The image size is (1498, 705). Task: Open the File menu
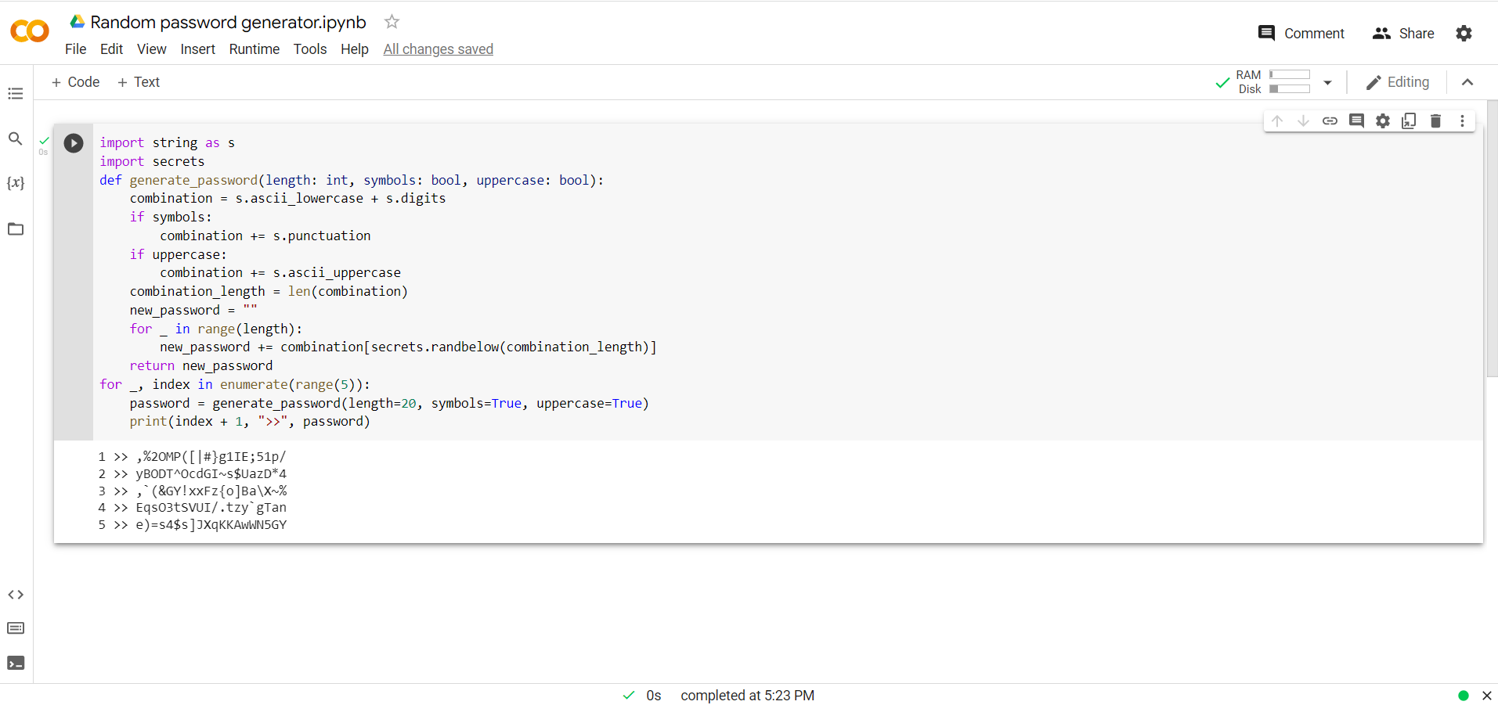(x=76, y=49)
